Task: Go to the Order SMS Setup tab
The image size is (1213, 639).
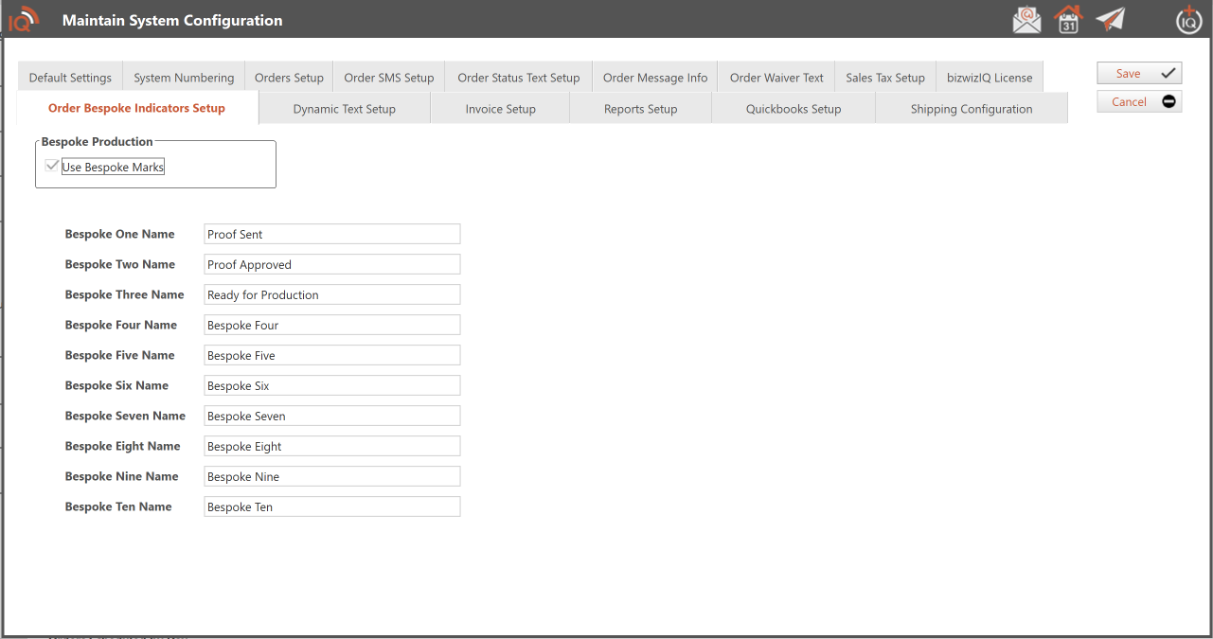Action: pos(388,78)
